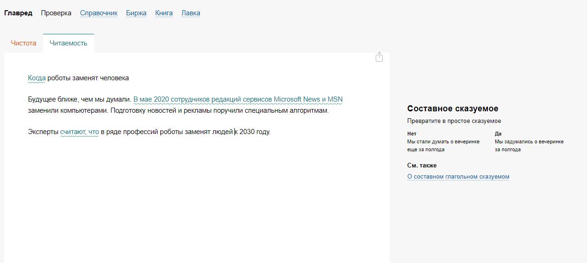Open the "О составном глагольном сказуемом" link
587x263 pixels.
tap(458, 177)
